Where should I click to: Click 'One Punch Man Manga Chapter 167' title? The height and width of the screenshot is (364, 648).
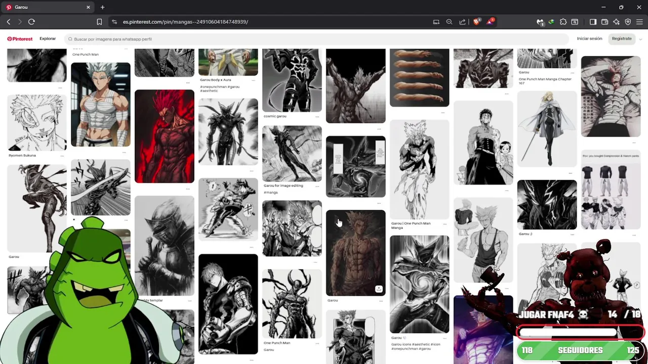click(545, 81)
